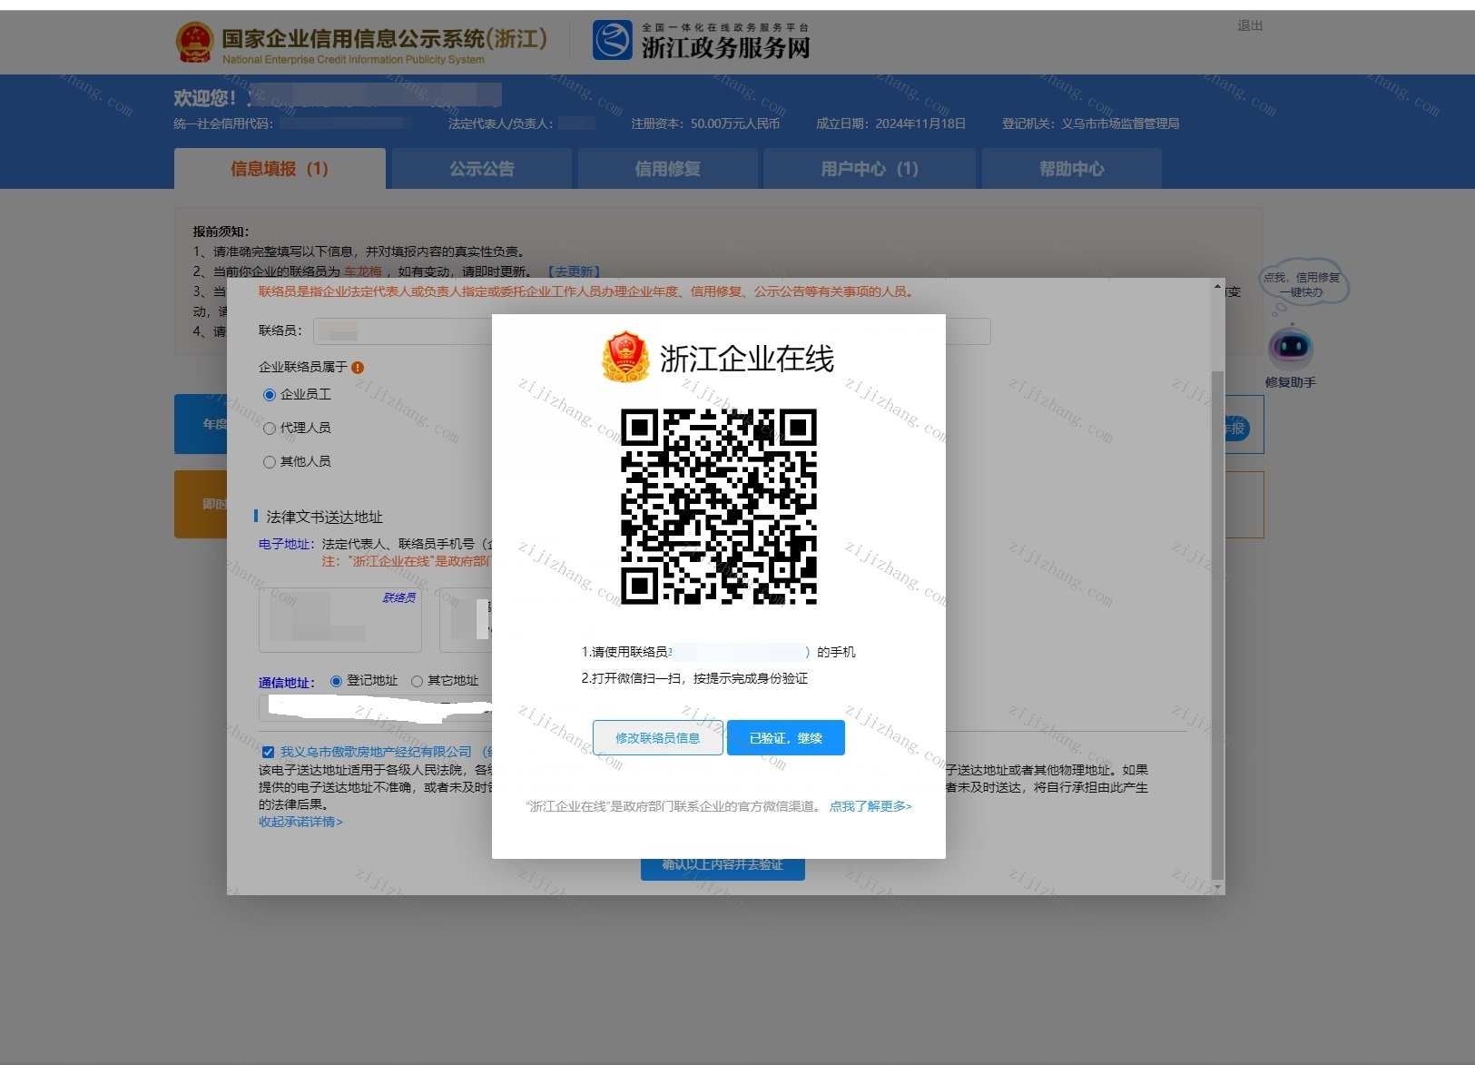Click the 注册资本: 50.00万元人民币 text
1475x1065 pixels.
[705, 124]
